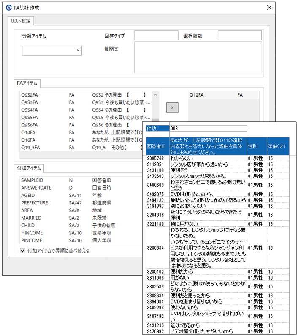Viewport: 298px width, 336px height.
Task: Click respondent ID 3488689 cell
Action: (158, 185)
